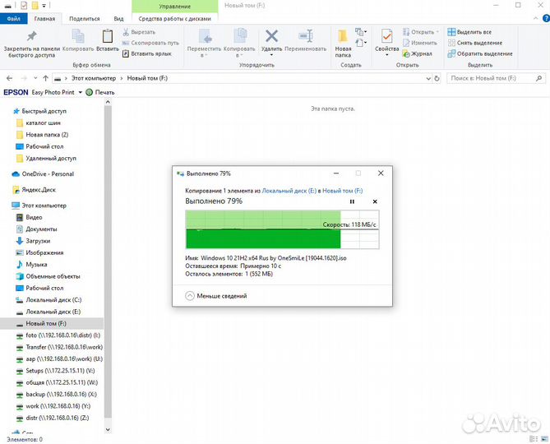This screenshot has width=550, height=444.
Task: Pause the file copy operation
Action: pyautogui.click(x=352, y=201)
